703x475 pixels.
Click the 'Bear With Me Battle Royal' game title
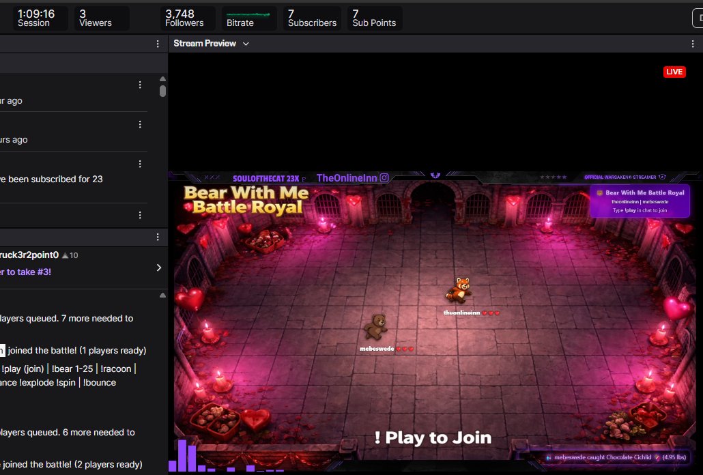click(246, 200)
